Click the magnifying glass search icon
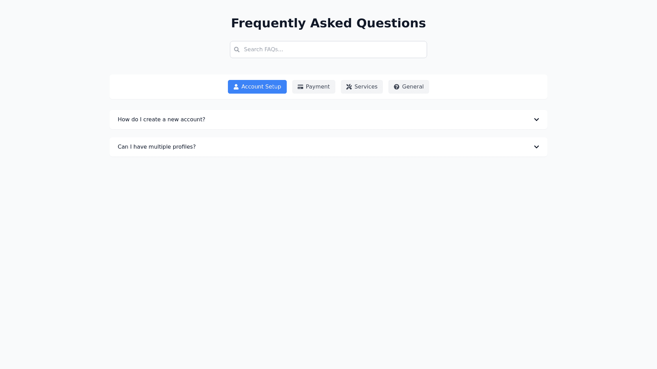657x369 pixels. pyautogui.click(x=237, y=50)
